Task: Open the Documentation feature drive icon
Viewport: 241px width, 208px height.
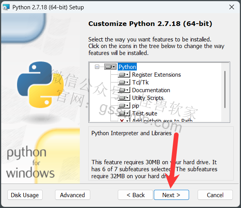Action: point(124,90)
